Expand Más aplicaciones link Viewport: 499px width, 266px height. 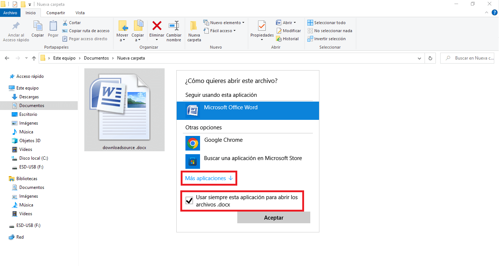click(209, 178)
